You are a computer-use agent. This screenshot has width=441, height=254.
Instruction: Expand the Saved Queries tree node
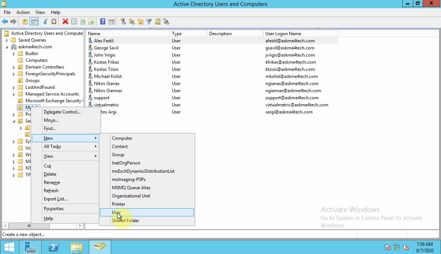point(6,40)
